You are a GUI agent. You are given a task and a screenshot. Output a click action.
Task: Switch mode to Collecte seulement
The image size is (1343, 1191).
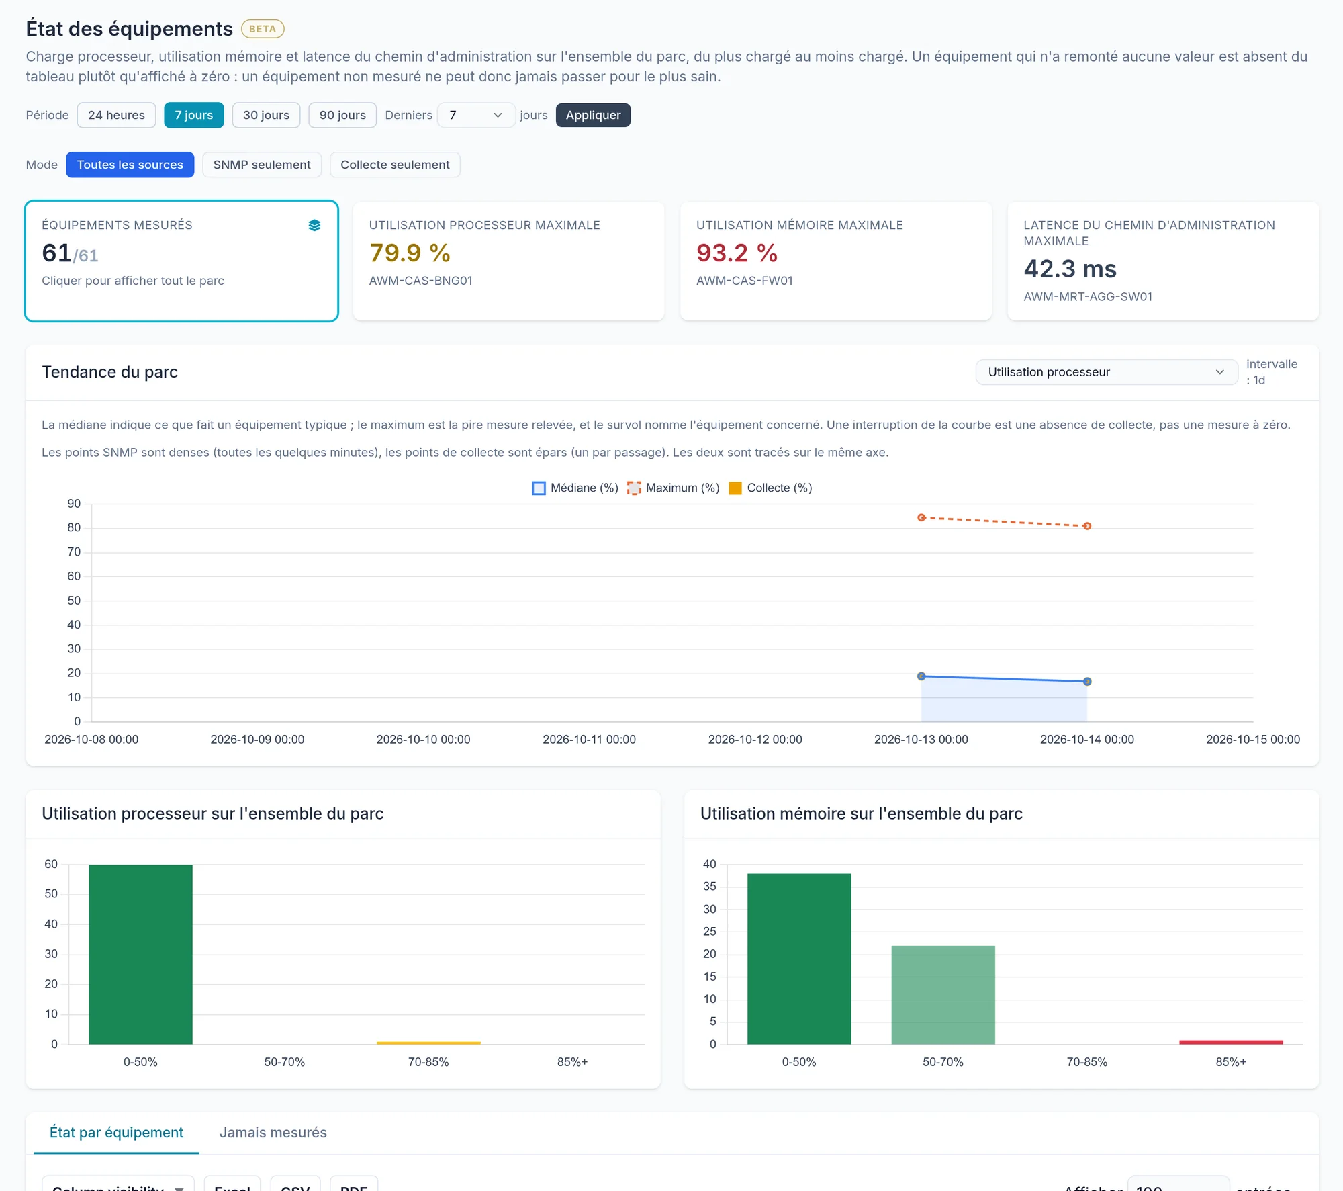coord(395,165)
